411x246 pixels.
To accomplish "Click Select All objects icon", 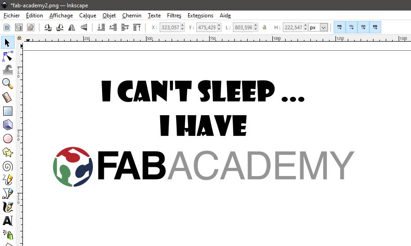I will (7, 27).
